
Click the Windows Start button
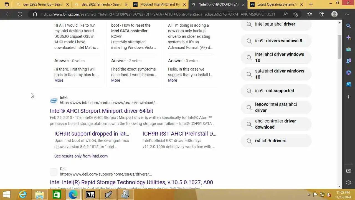(x=7, y=194)
